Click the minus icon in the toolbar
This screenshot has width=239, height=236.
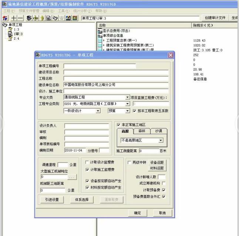coord(20,18)
